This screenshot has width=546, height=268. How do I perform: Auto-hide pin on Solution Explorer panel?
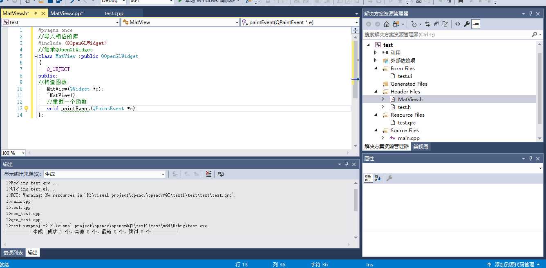[531, 13]
